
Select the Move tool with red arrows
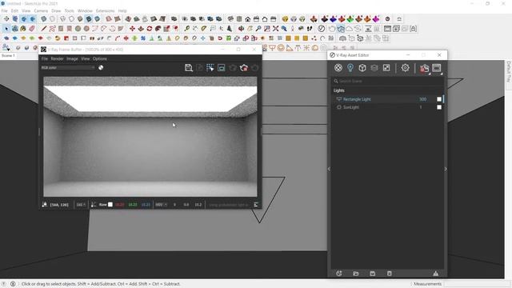(132, 29)
